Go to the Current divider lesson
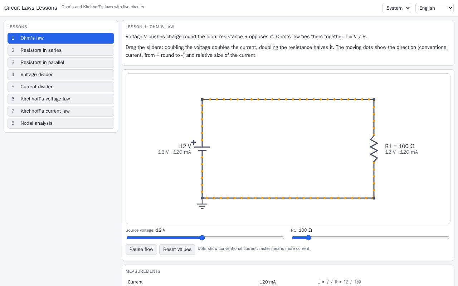Viewport: 458px width, 286px height. click(61, 87)
